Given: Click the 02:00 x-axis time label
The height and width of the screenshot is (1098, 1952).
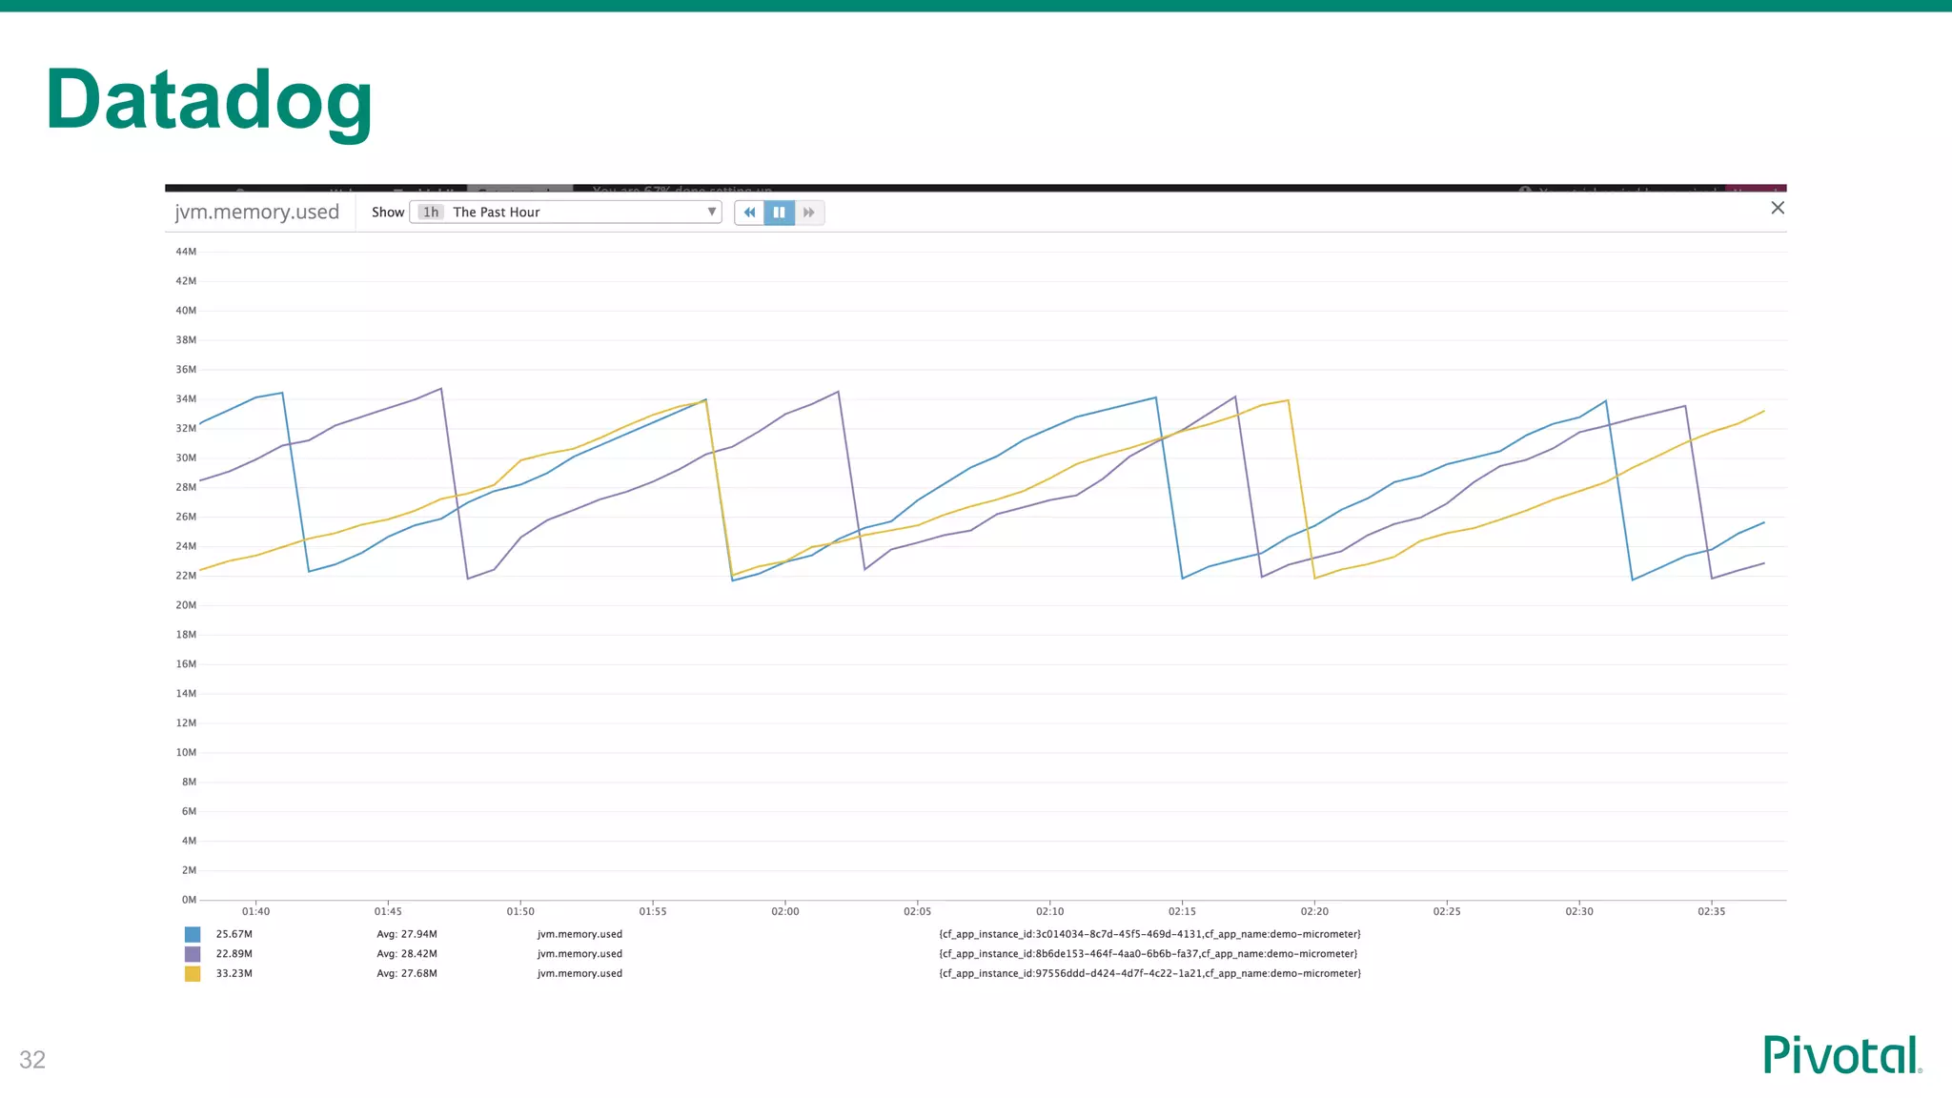Looking at the screenshot, I should [785, 911].
